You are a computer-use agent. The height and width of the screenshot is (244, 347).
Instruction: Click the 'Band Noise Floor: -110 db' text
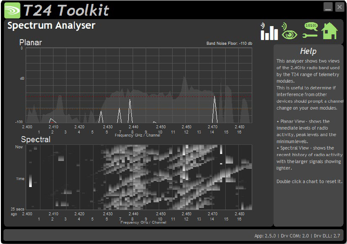[x=229, y=43]
